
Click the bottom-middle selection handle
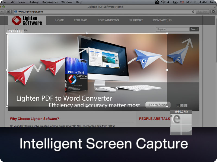[87, 106]
